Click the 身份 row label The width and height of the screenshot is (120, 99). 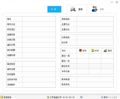pos(9,19)
